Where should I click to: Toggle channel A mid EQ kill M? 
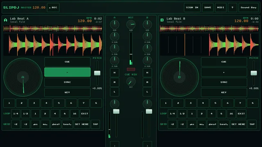(x=115, y=82)
